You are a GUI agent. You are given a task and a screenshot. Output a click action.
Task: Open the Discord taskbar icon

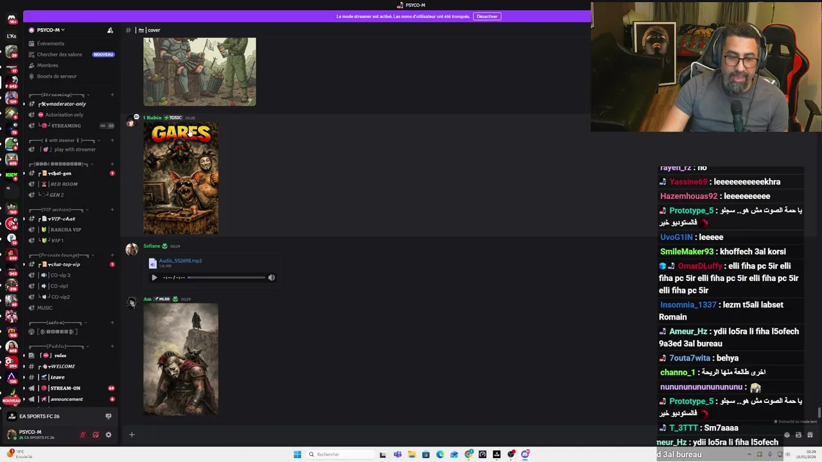tap(525, 454)
